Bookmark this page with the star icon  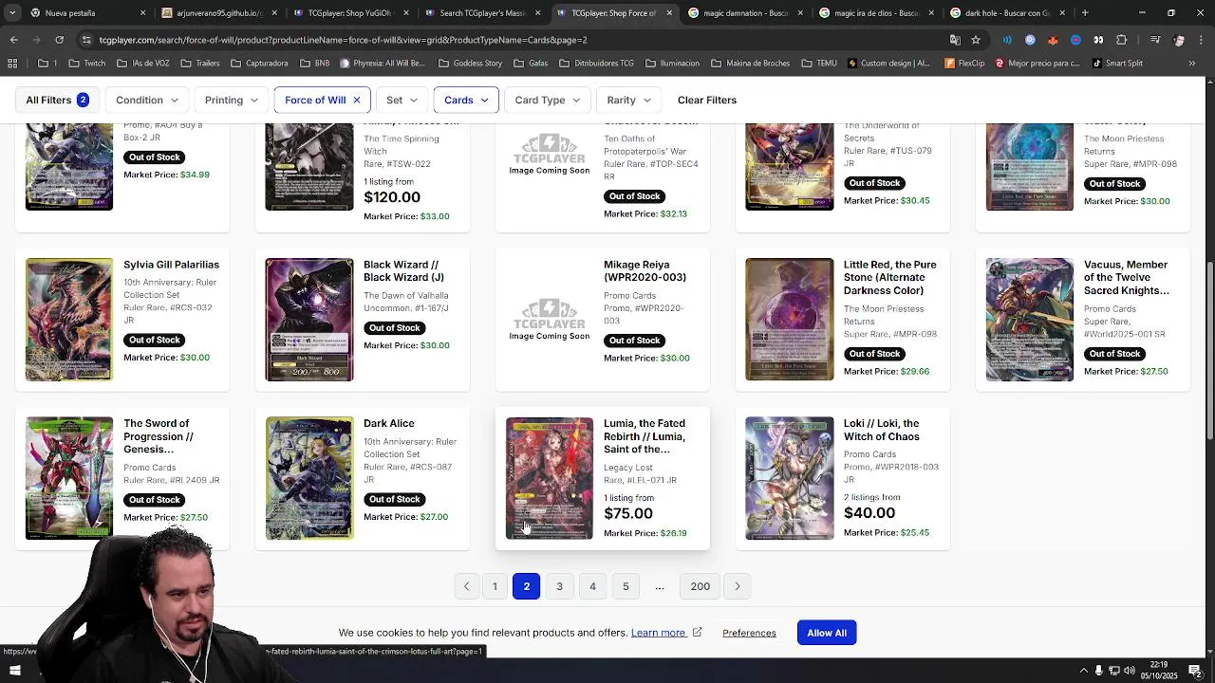(976, 40)
